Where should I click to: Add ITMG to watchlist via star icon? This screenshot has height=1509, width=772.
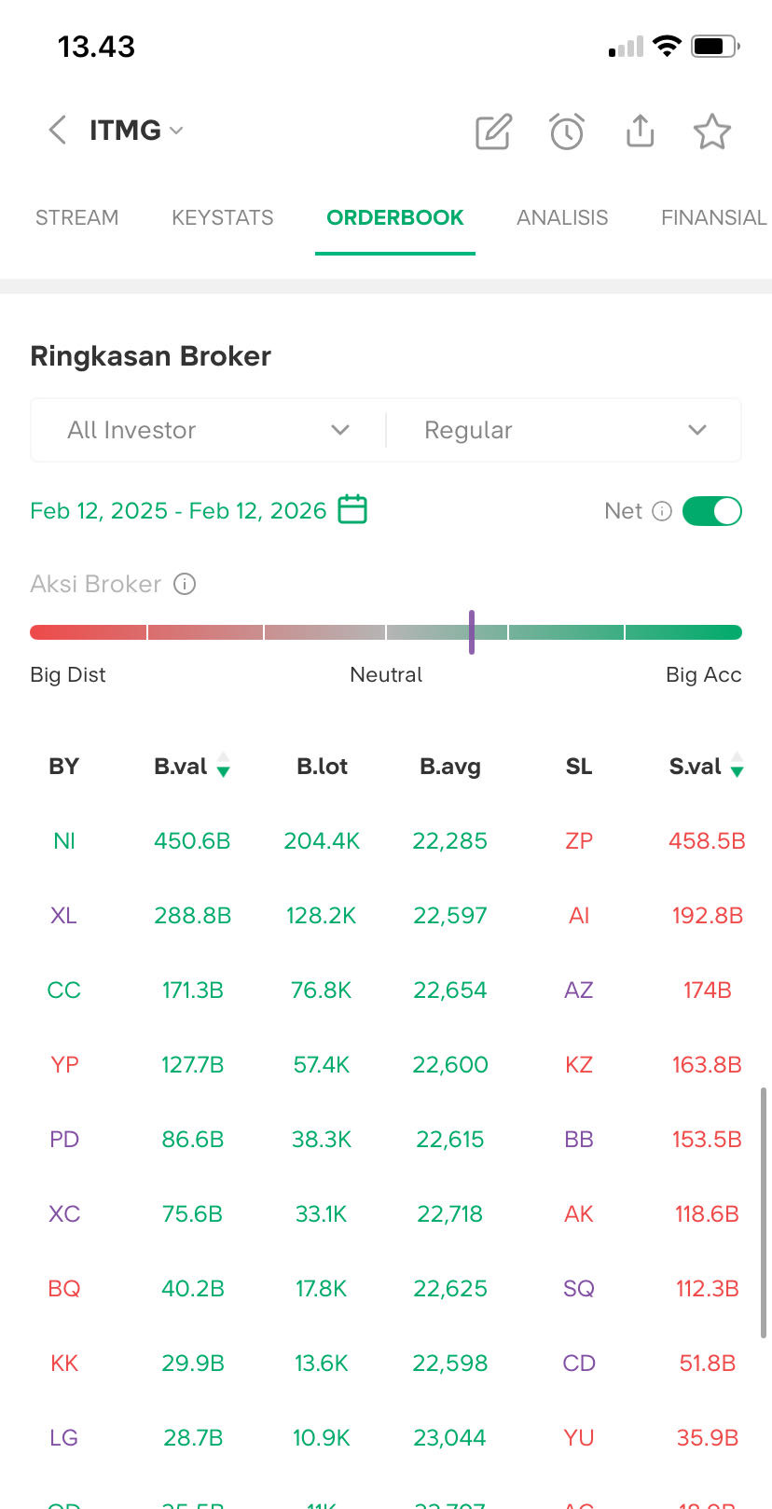coord(712,132)
